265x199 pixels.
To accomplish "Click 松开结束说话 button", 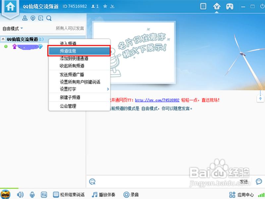I will click(x=69, y=195).
